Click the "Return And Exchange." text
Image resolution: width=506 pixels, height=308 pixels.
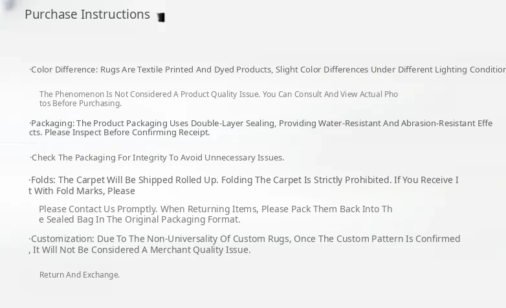pos(80,275)
